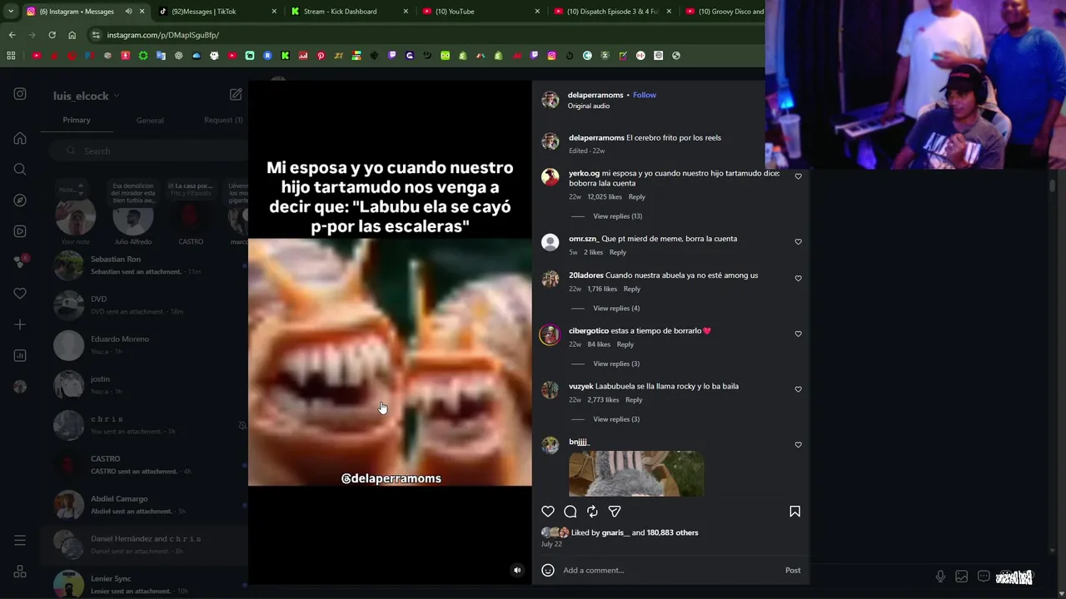The image size is (1066, 599).
Task: Click the repost icon under the post
Action: [x=592, y=512]
